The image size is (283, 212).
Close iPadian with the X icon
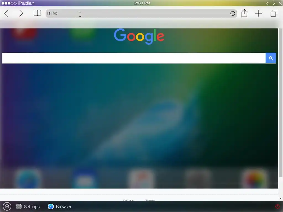click(280, 3)
